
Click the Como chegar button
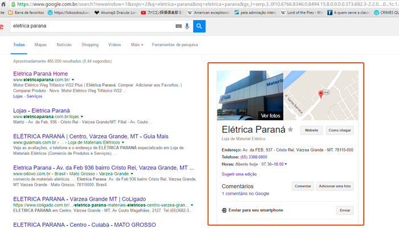340,131
